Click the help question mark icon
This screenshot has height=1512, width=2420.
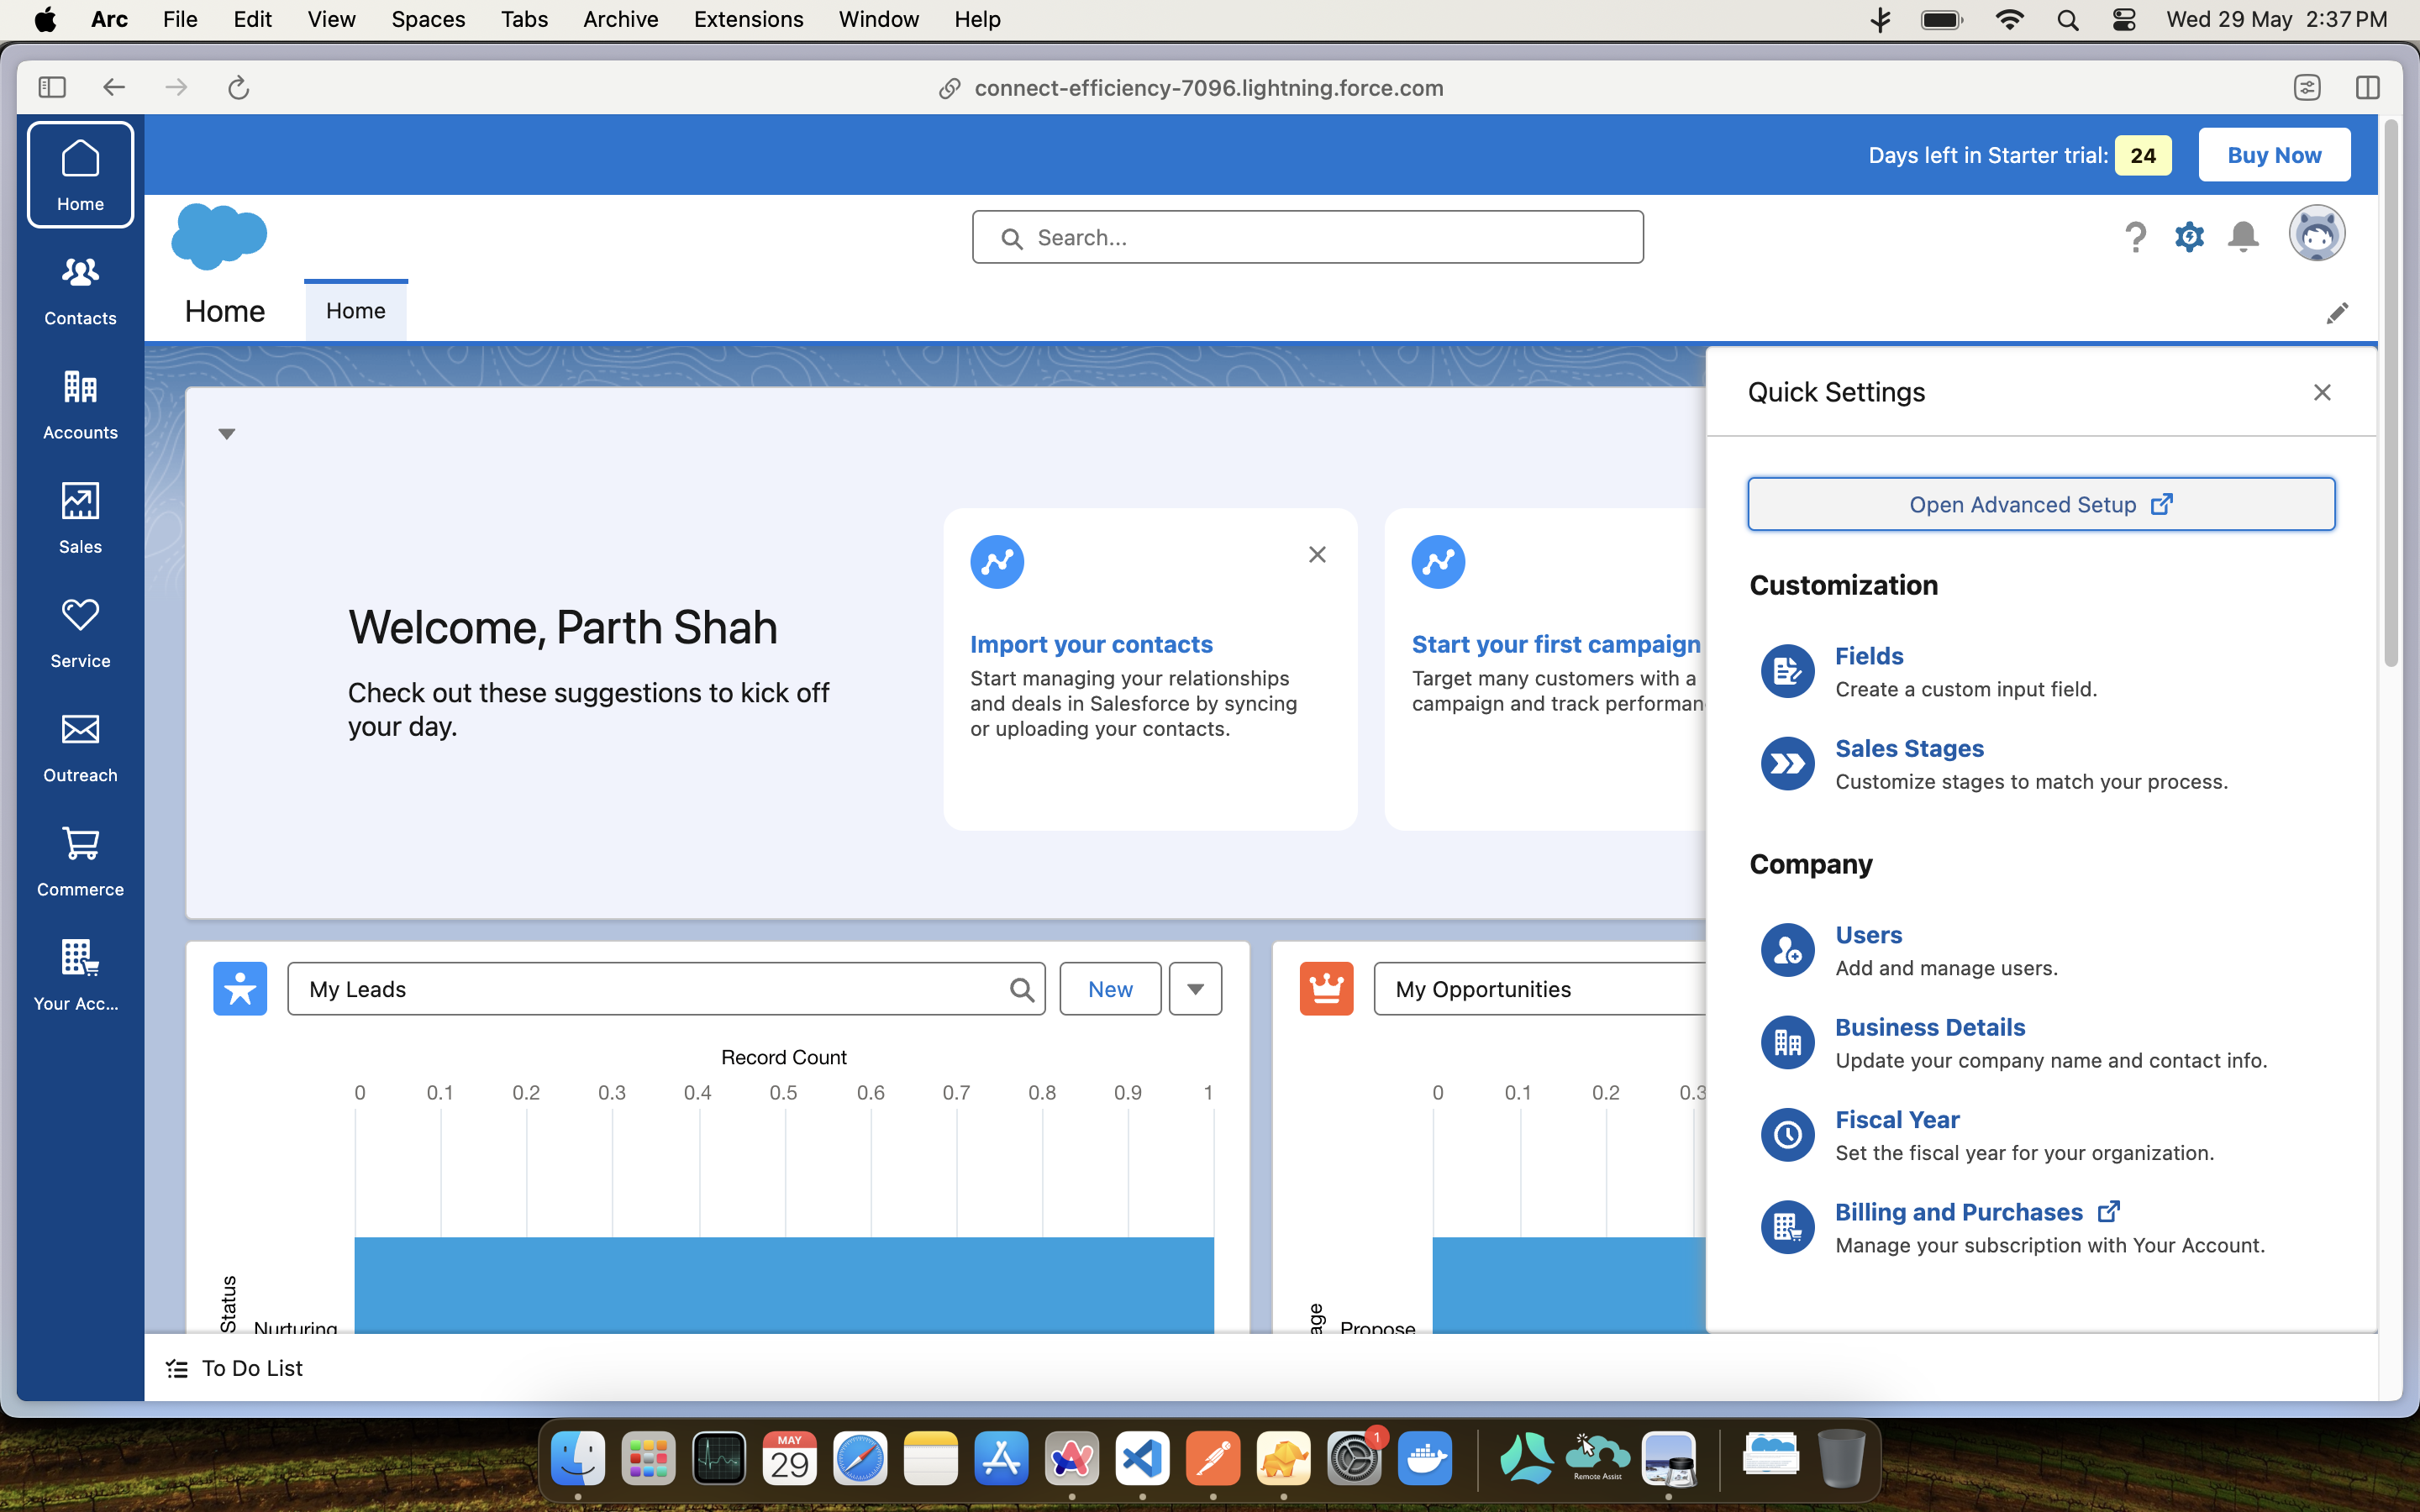click(2135, 237)
